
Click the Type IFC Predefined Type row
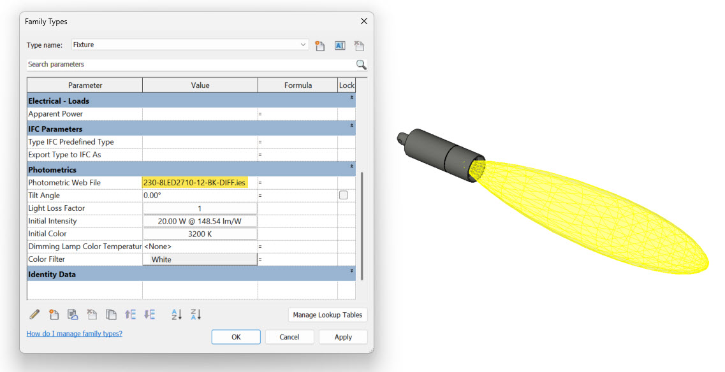pyautogui.click(x=191, y=142)
